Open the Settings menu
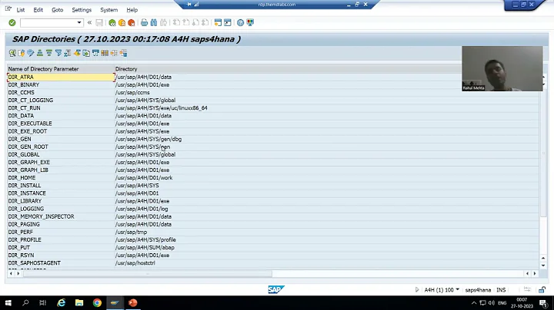This screenshot has width=554, height=310. coord(82,10)
